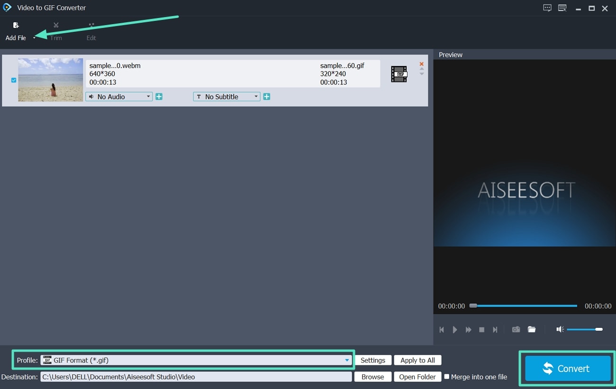Viewport: 616px width, 389px height.
Task: Click the Browse button
Action: click(x=373, y=377)
